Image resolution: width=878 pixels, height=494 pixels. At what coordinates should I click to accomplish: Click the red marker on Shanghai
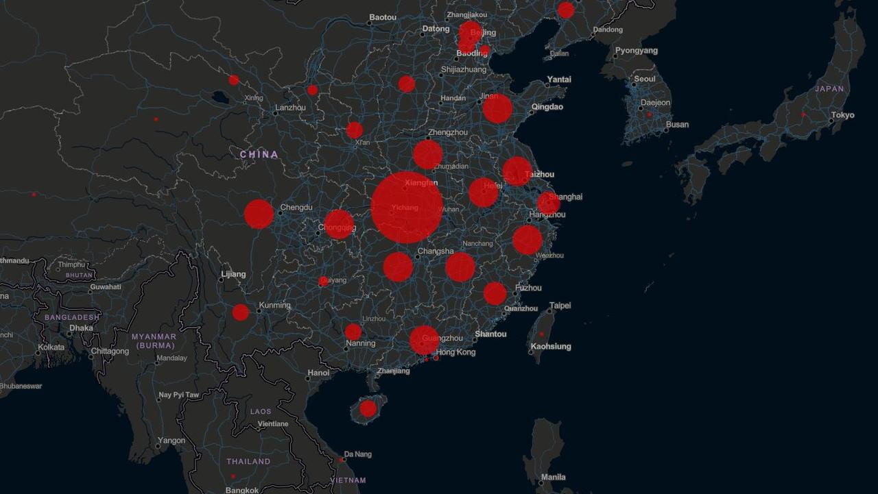tap(548, 203)
